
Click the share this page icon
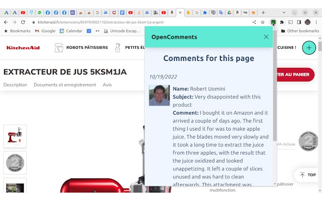254,22
